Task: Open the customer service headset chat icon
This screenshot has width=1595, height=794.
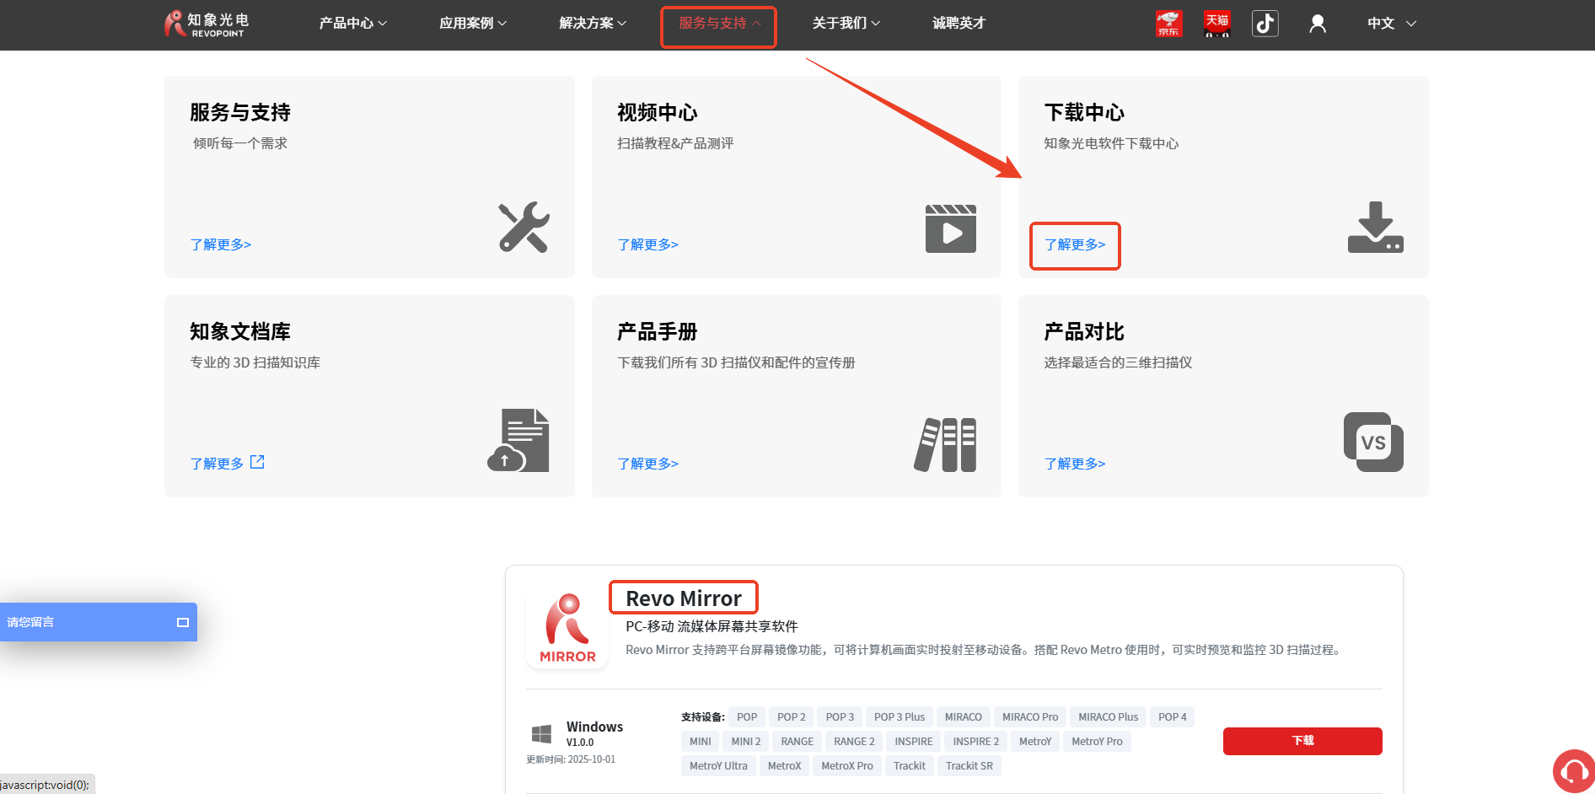Action: (x=1573, y=770)
